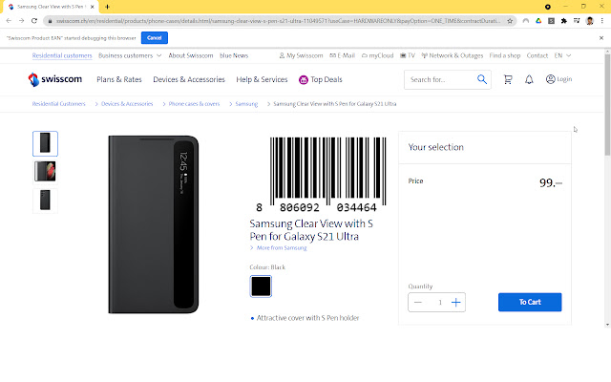This screenshot has height=382, width=611.
Task: Click the search magnifier icon
Action: (482, 79)
